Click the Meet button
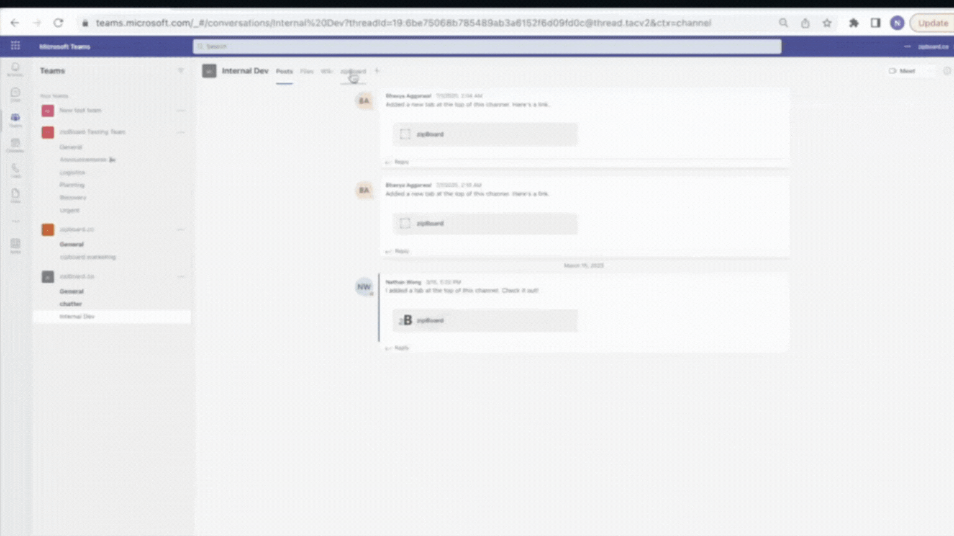The image size is (954, 536). click(x=902, y=71)
